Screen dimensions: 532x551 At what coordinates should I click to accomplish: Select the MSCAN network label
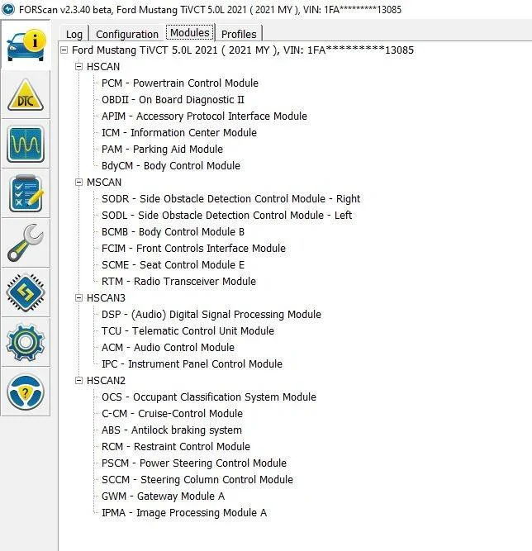[104, 182]
